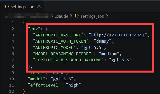Click line number 9 in the gutter
160x94 pixels.
[13, 73]
